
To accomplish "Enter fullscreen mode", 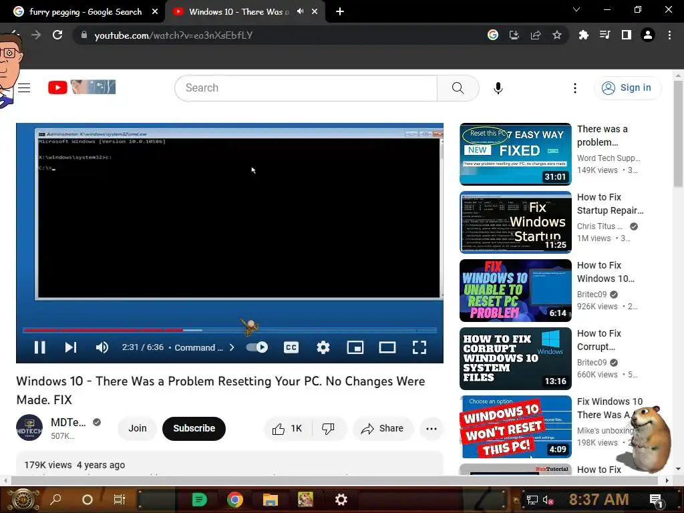I will pyautogui.click(x=419, y=347).
